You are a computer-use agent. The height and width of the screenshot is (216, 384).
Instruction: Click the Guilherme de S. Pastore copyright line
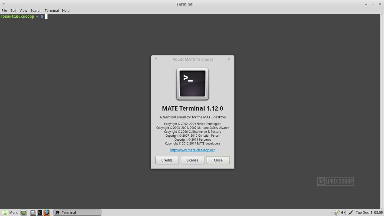pos(193,132)
